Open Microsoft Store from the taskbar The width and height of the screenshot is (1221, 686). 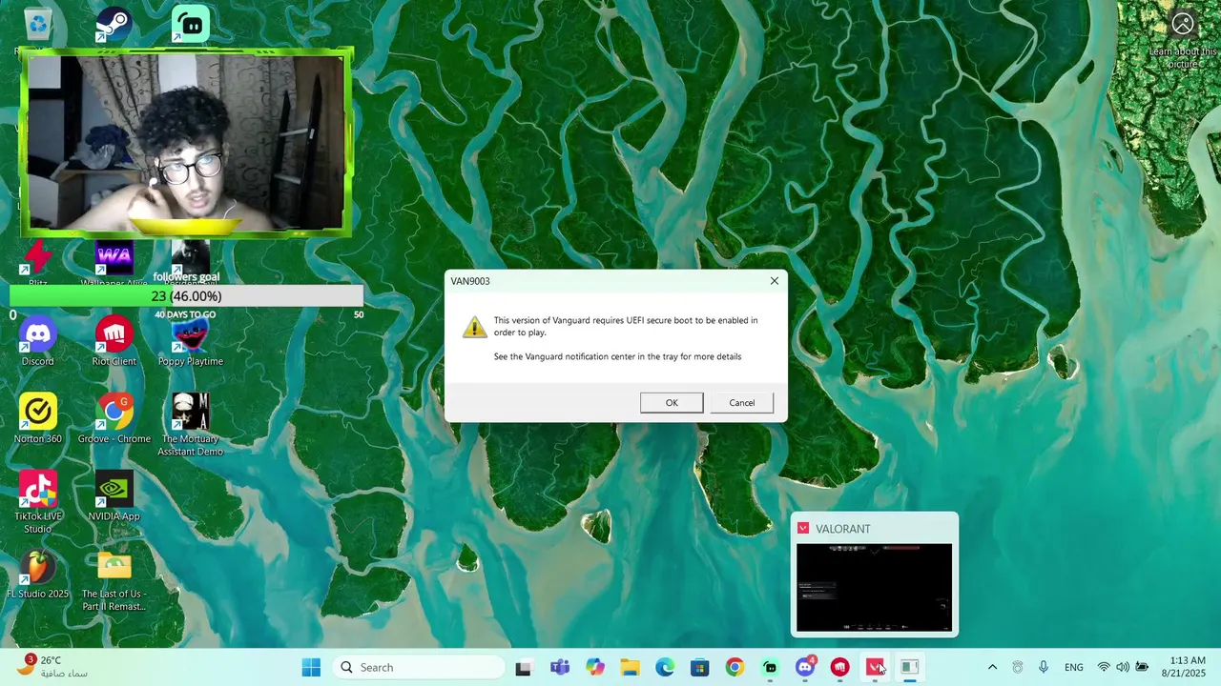coord(700,667)
